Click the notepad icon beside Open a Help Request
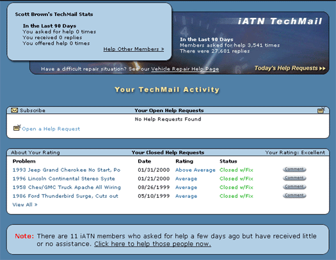Viewport: 336px width, 260px height. pyautogui.click(x=17, y=127)
